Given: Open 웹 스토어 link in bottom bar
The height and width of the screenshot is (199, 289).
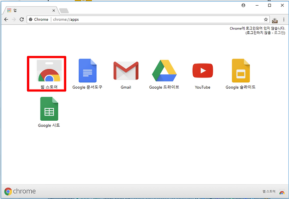Looking at the screenshot, I should point(273,192).
